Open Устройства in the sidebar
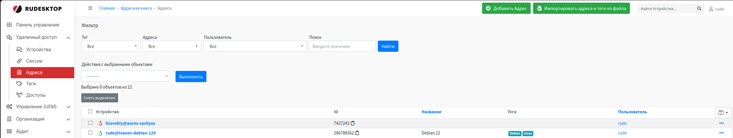 click(38, 49)
